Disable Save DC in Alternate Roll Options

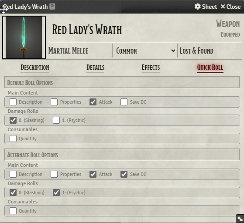pos(124,174)
